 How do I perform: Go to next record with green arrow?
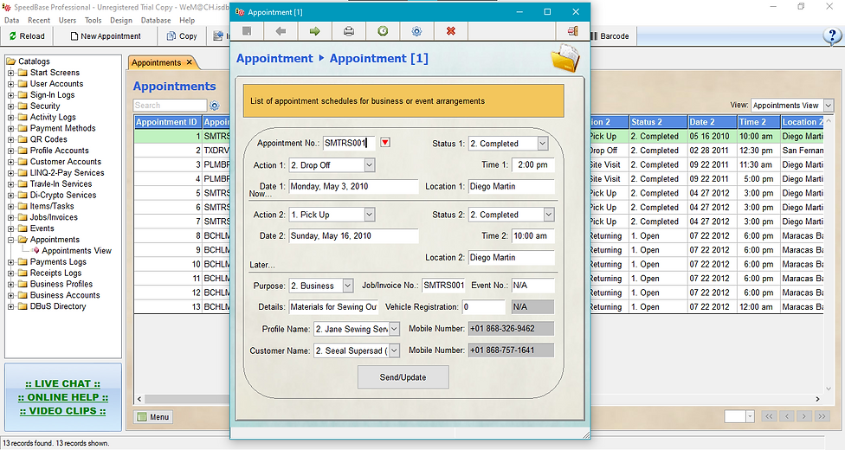coord(315,31)
